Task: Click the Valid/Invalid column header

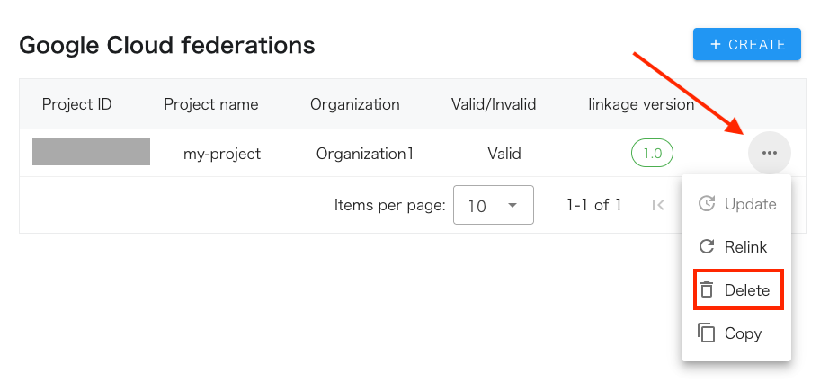Action: (x=494, y=104)
